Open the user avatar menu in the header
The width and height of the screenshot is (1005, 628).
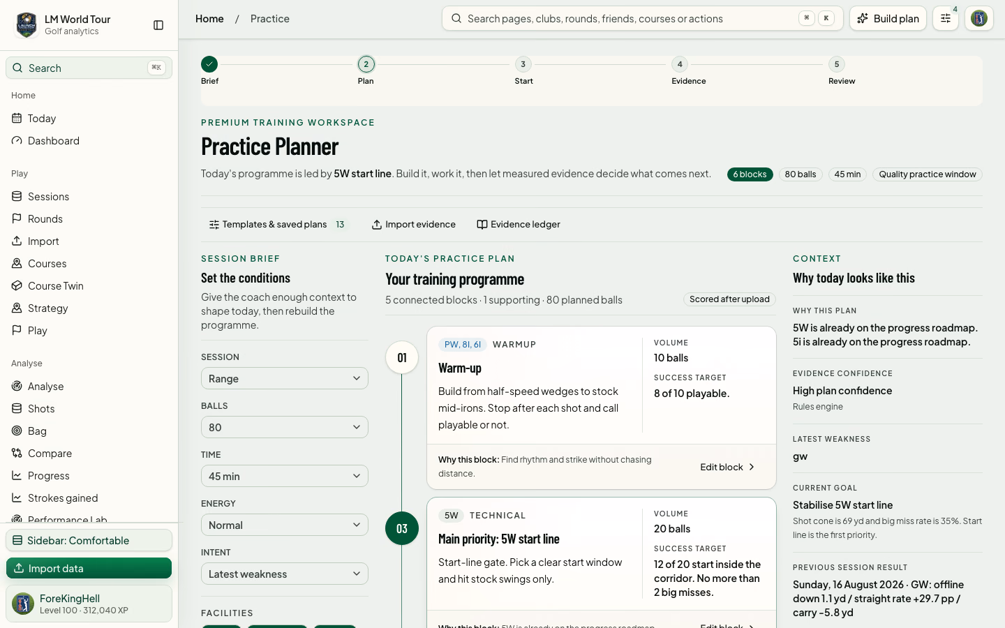click(x=979, y=19)
